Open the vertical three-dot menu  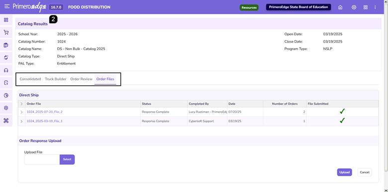[375, 7]
